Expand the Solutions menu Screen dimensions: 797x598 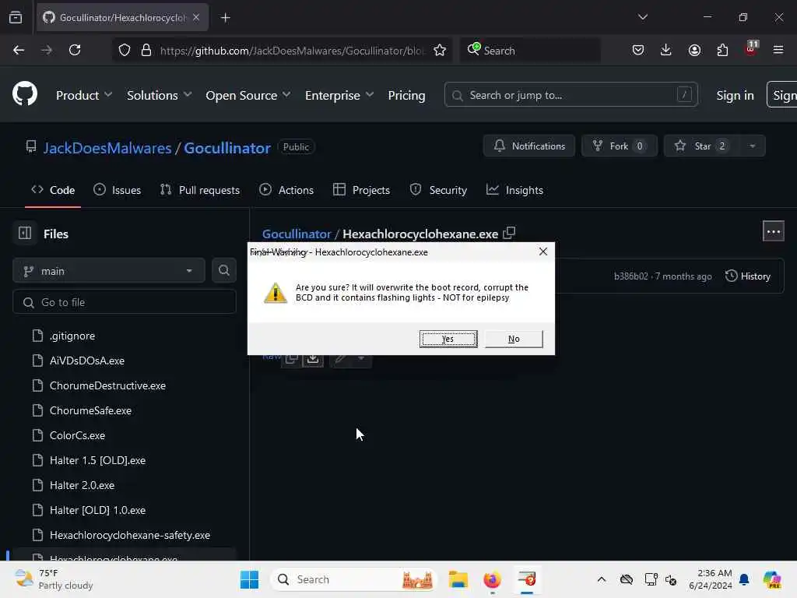[x=159, y=95]
